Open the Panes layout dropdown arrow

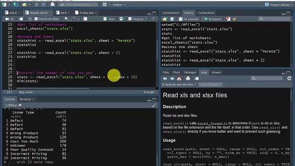pos(109,5)
